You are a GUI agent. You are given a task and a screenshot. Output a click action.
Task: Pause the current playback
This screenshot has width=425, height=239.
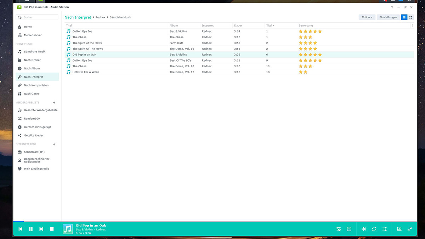click(31, 229)
